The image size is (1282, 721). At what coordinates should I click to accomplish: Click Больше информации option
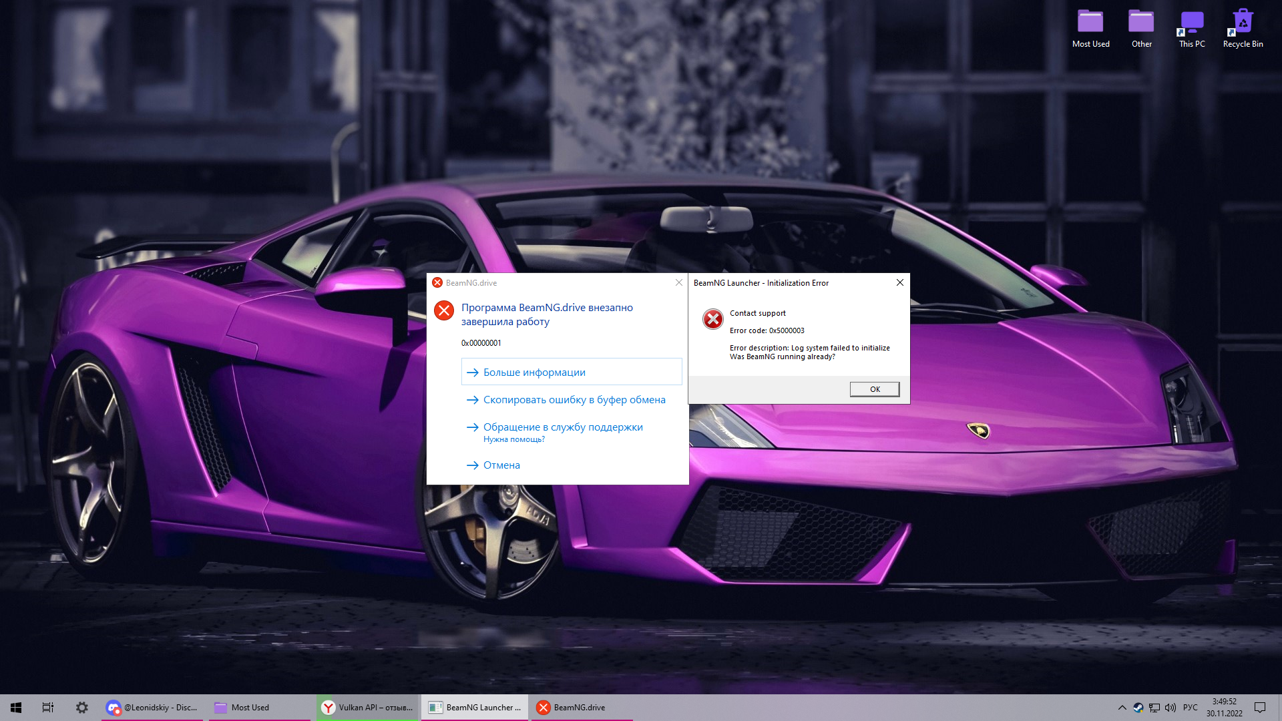(572, 372)
